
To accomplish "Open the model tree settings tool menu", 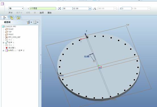I will pos(29,22).
